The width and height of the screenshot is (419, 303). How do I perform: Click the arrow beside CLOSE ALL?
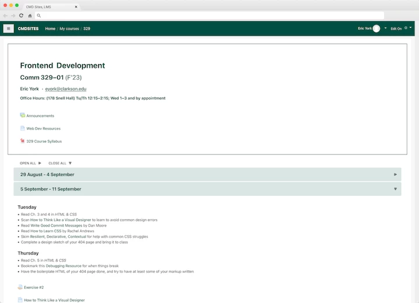pyautogui.click(x=70, y=163)
